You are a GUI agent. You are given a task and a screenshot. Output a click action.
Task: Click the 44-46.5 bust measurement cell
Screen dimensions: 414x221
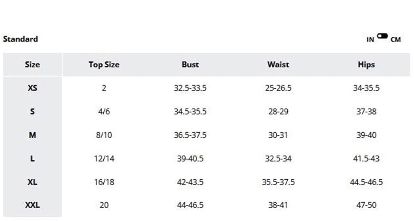click(190, 205)
